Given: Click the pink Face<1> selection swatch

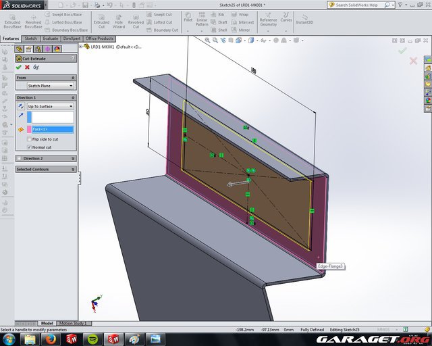Looking at the screenshot, I should click(x=28, y=129).
